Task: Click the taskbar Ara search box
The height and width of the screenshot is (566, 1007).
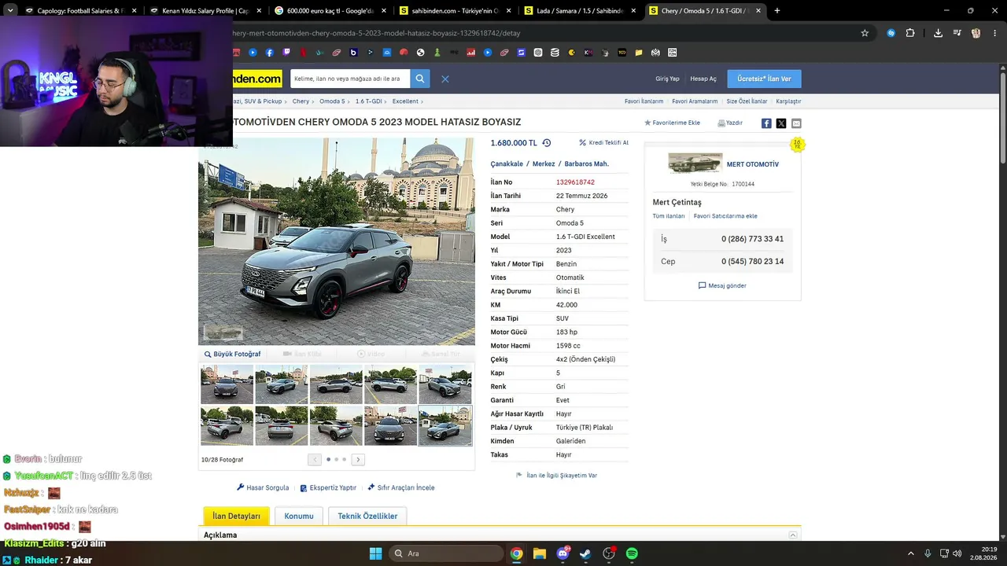Action: click(x=447, y=553)
